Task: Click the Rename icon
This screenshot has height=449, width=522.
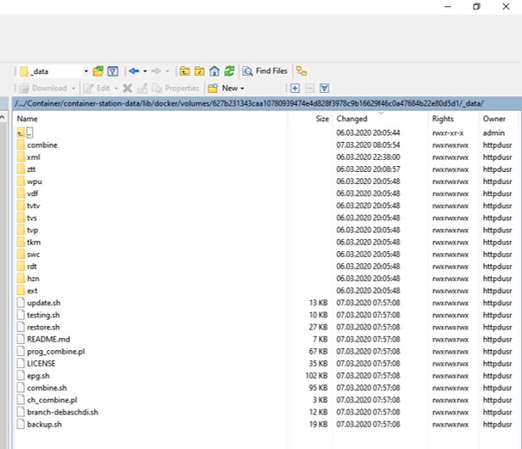Action: (x=142, y=88)
